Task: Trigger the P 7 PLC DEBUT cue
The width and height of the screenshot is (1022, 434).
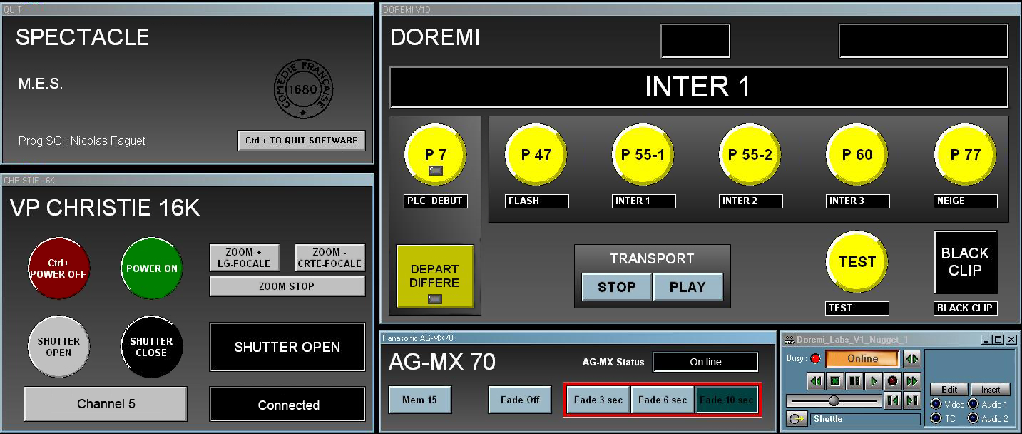Action: [x=435, y=155]
